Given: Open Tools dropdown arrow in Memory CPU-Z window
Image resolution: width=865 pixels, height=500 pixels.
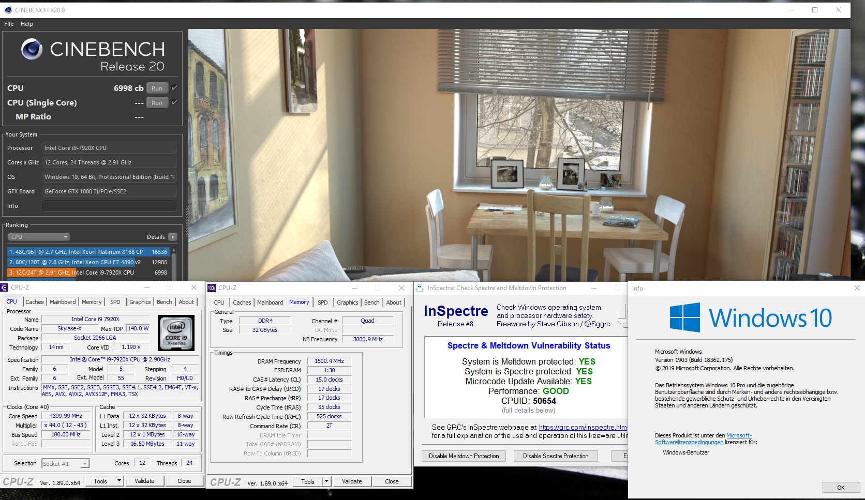Looking at the screenshot, I should 326,482.
